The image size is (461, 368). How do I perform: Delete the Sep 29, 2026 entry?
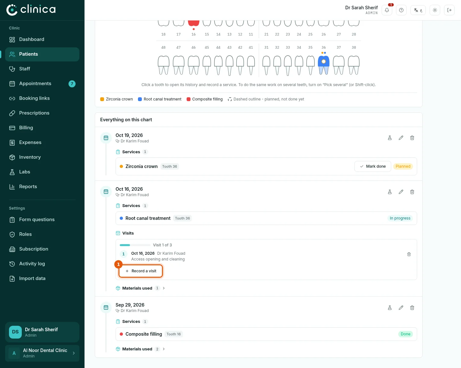point(412,308)
